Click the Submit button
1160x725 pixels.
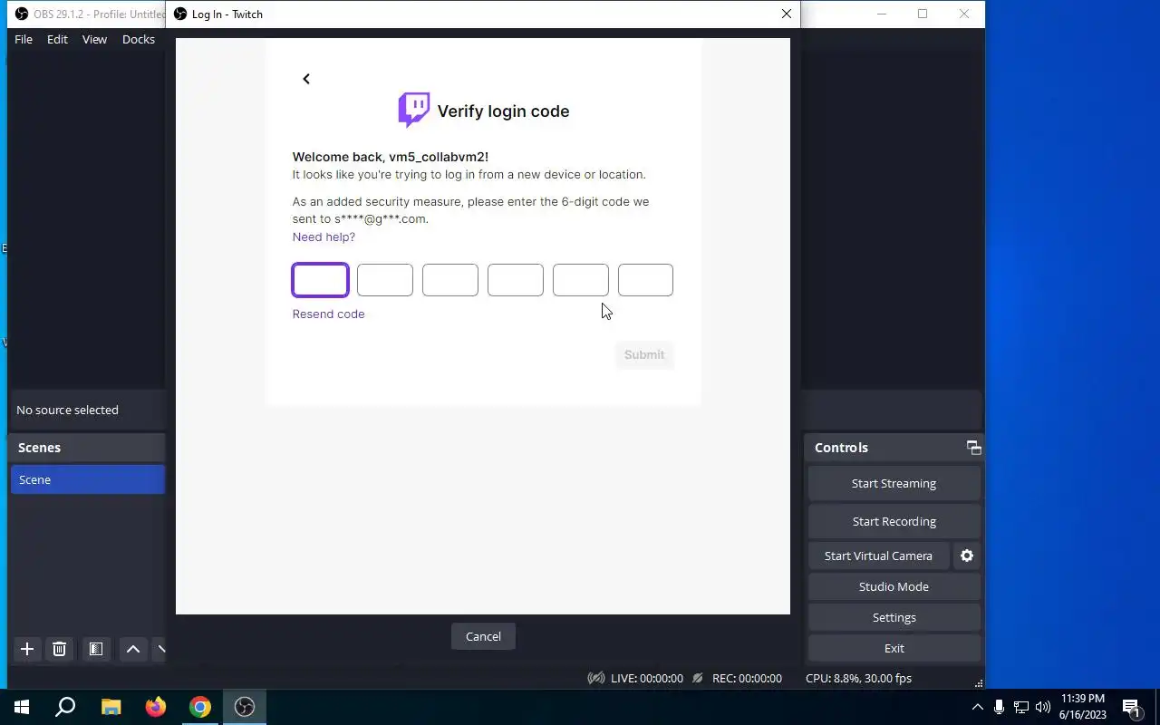click(x=644, y=354)
